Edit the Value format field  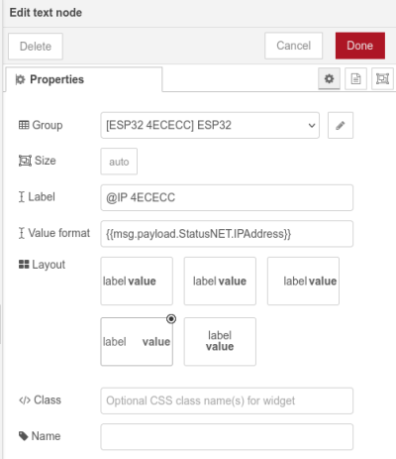pos(227,234)
